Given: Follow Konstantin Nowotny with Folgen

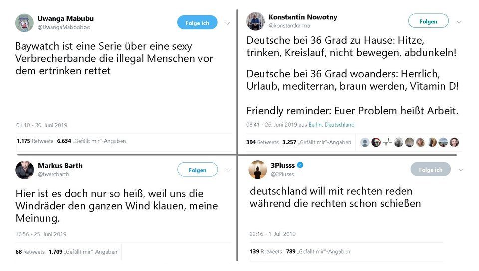Looking at the screenshot, I should 428,21.
